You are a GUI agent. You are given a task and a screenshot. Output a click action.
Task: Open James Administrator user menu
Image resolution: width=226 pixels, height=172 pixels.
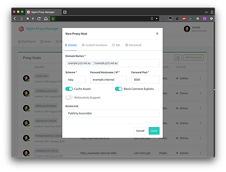click(195, 29)
